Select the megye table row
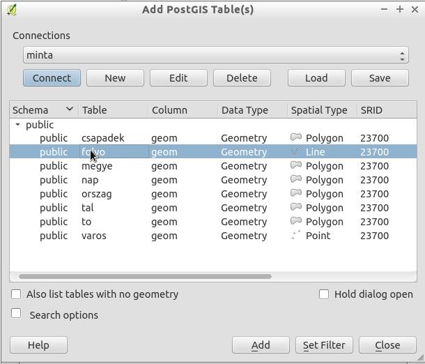Image resolution: width=425 pixels, height=364 pixels. [213, 166]
